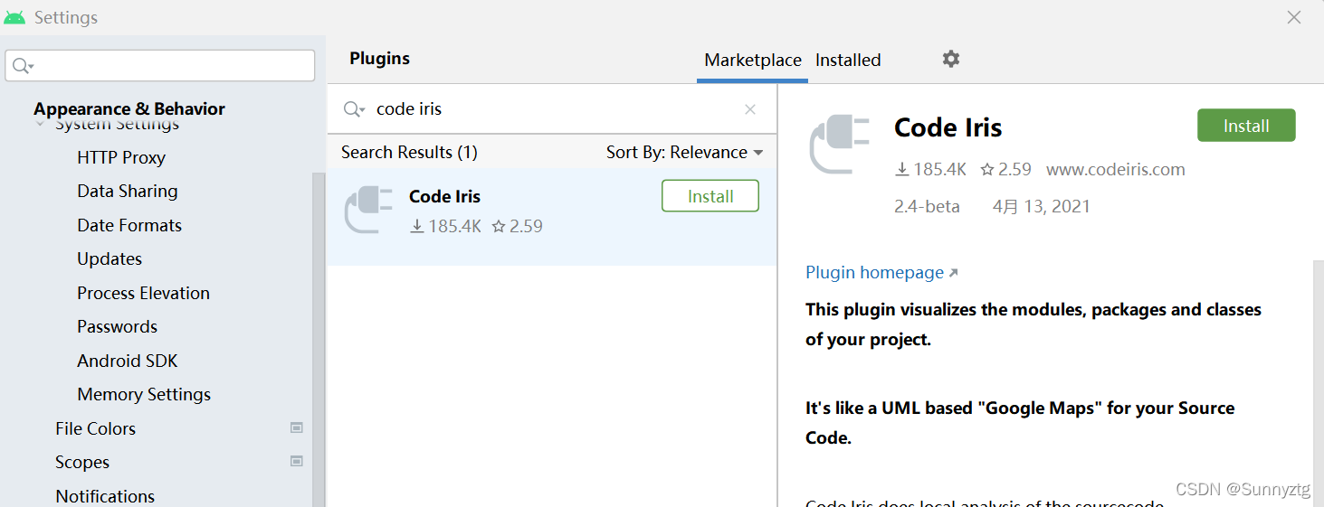Switch to the Marketplace tab

pos(753,60)
